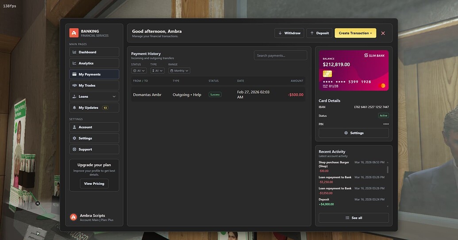Click the Search payments field
The height and width of the screenshot is (240, 458).
(x=281, y=55)
